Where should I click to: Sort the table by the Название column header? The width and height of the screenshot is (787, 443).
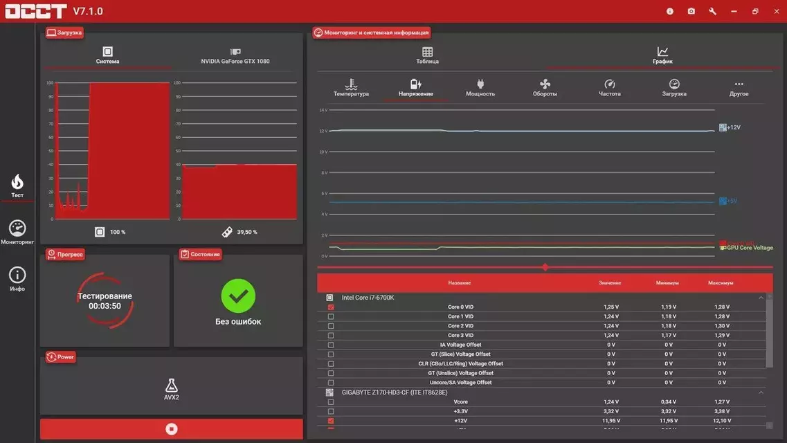click(x=459, y=283)
